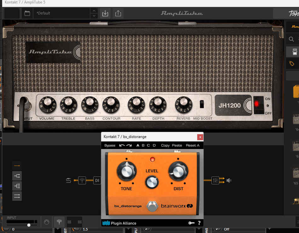
Task: Click the orange tag filter icon
Action: [x=291, y=63]
